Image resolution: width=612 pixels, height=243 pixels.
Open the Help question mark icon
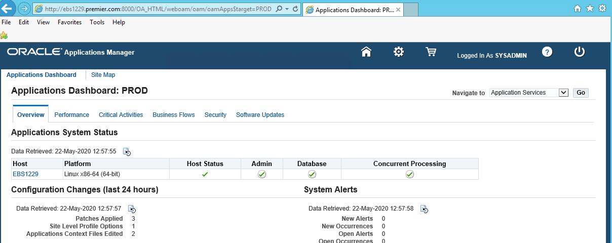(x=547, y=52)
